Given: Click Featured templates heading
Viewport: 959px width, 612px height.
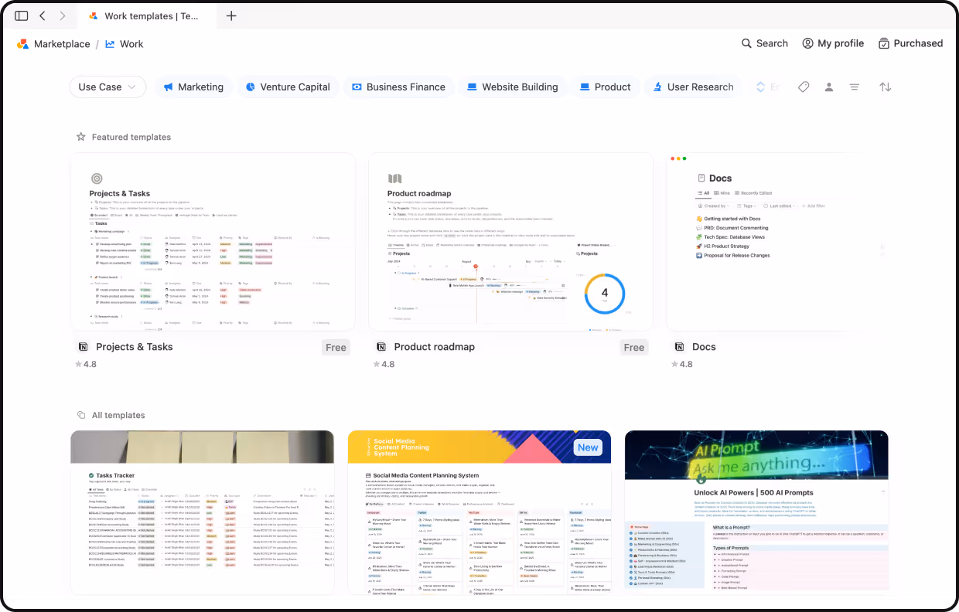Looking at the screenshot, I should [x=131, y=137].
